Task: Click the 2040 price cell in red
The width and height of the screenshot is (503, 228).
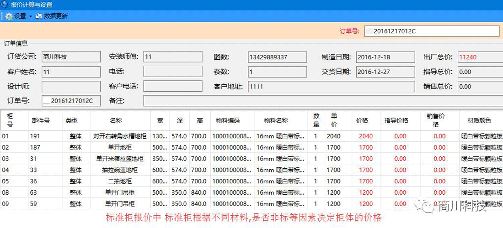Action: pos(366,136)
